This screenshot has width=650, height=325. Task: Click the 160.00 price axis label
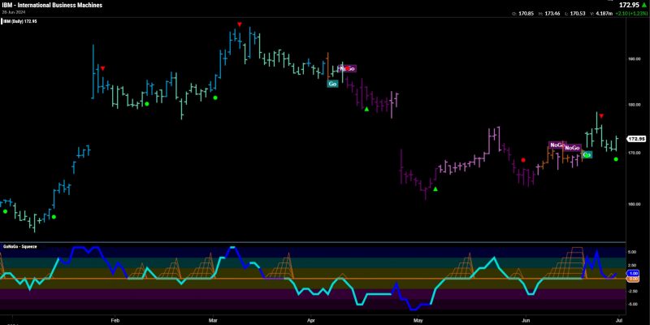[x=634, y=204]
